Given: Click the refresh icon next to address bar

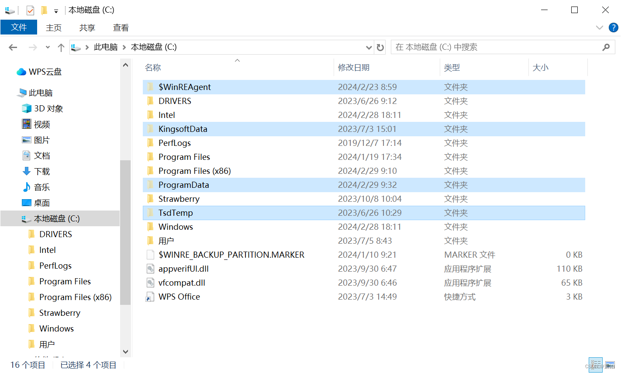Looking at the screenshot, I should (380, 47).
